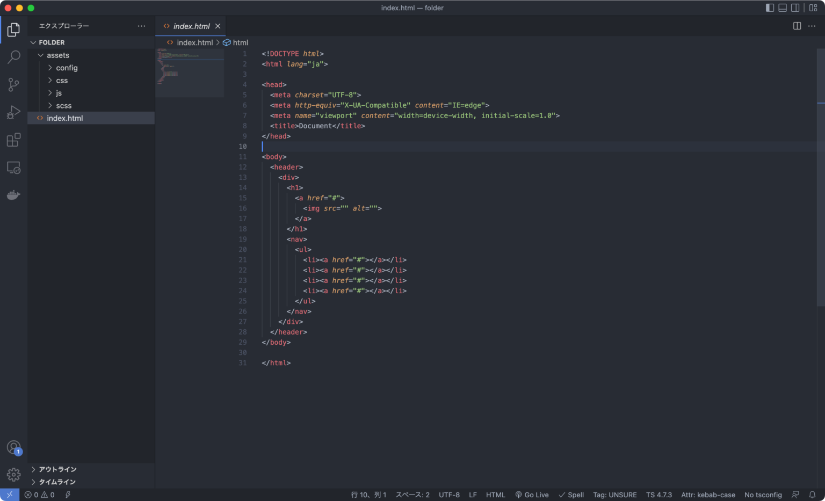Click UTF-8 to change file encoding
The width and height of the screenshot is (825, 501).
click(x=449, y=495)
